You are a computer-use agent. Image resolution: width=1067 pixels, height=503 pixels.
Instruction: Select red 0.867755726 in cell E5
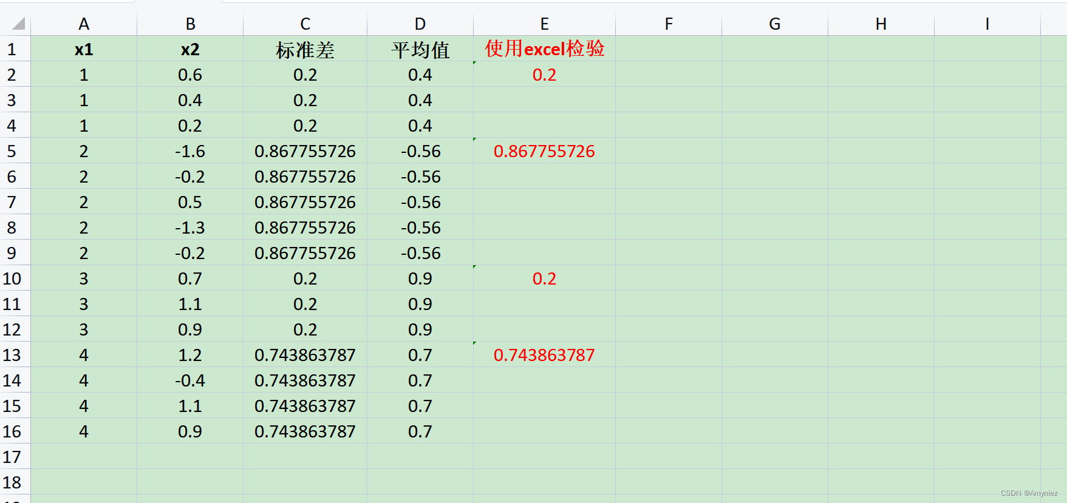pyautogui.click(x=544, y=151)
